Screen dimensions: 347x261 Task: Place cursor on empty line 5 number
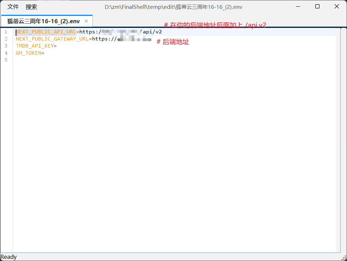coord(6,60)
